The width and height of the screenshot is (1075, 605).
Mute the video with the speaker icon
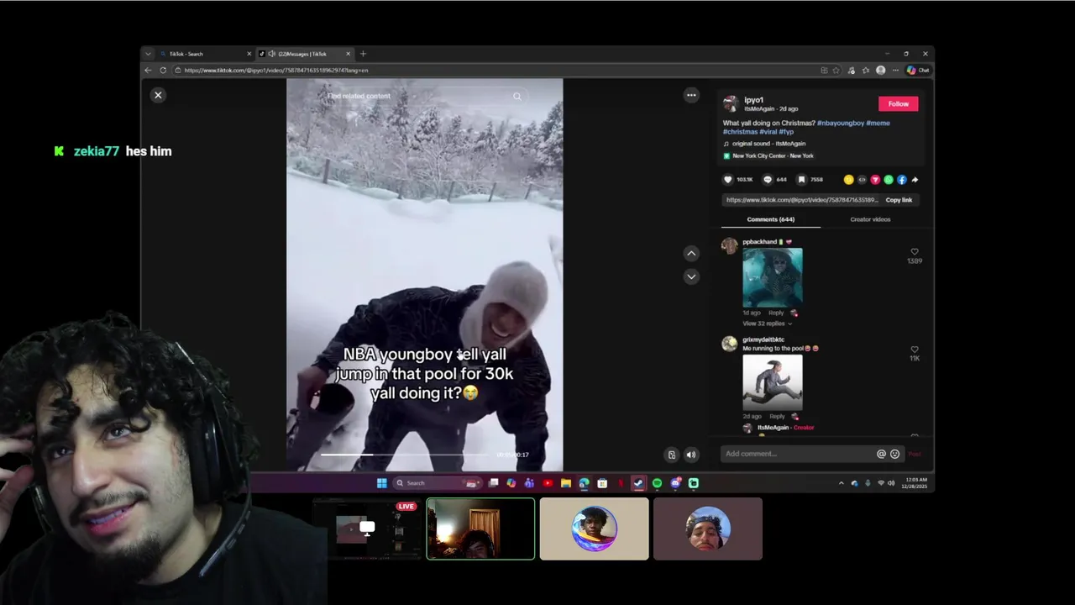click(x=691, y=455)
